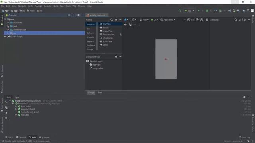255x143 pixels.
Task: Open the TODO tool window
Action: tap(9, 137)
